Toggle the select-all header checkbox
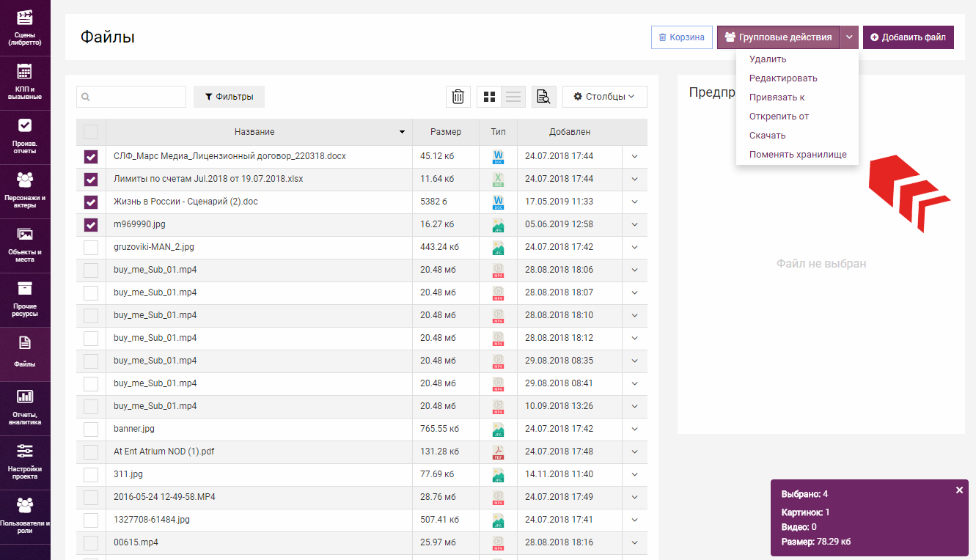 pyautogui.click(x=91, y=132)
